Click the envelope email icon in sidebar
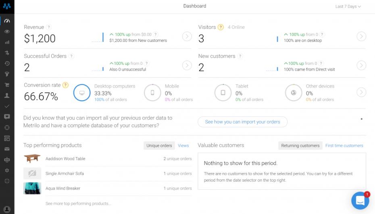This screenshot has width=375, height=214. (7, 149)
